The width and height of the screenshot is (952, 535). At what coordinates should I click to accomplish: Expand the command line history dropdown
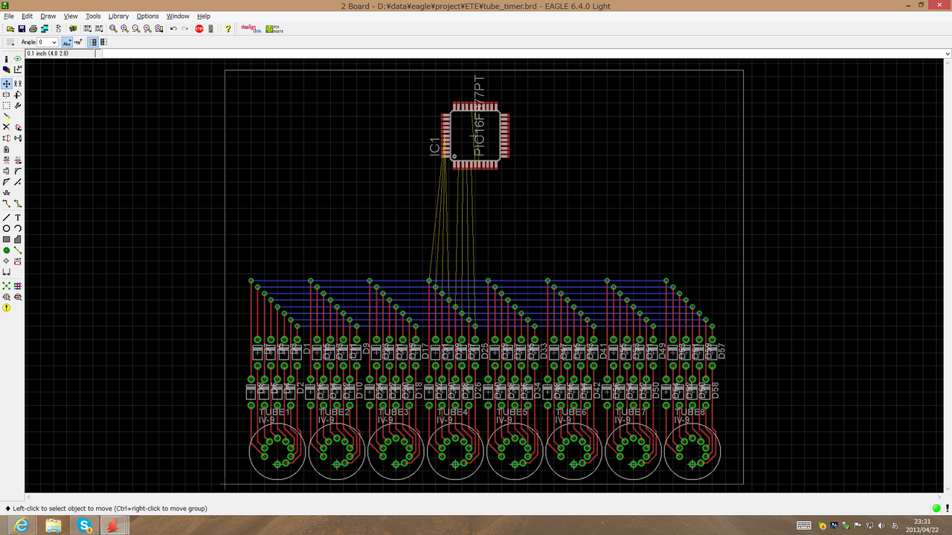click(947, 53)
